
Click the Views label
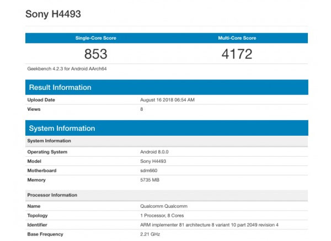click(x=34, y=109)
